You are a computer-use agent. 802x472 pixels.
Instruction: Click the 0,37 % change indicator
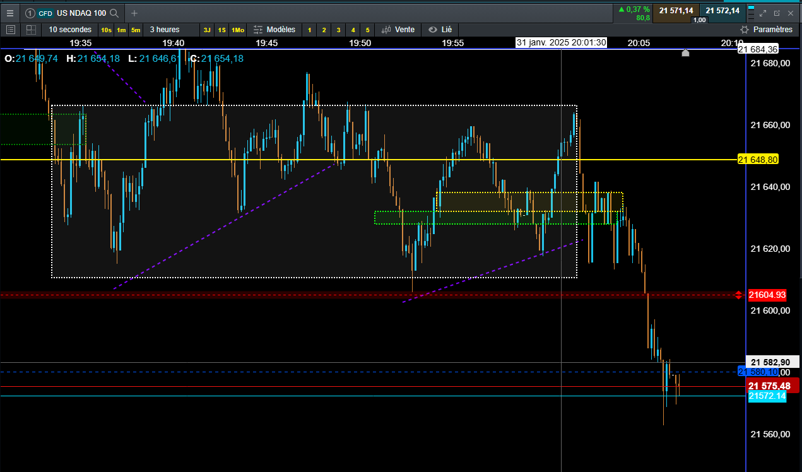click(634, 9)
